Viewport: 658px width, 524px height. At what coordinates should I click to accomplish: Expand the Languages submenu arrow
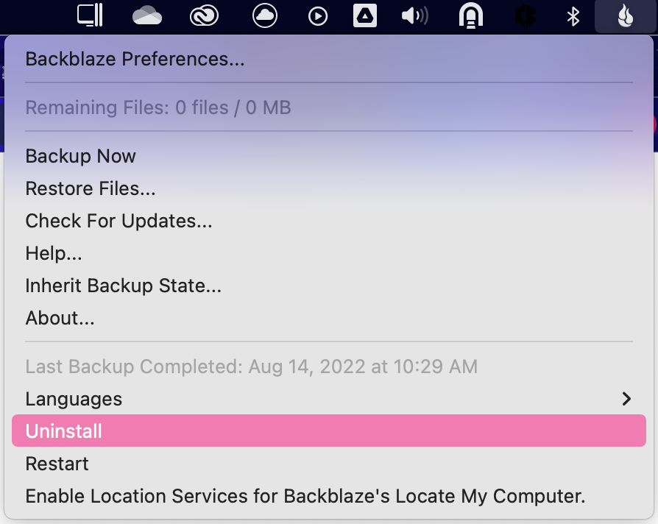click(626, 399)
